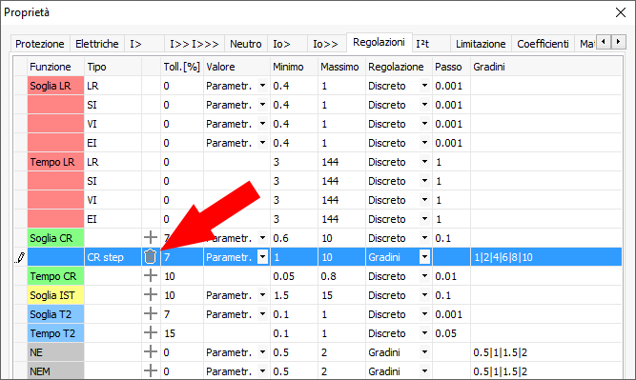Edit Passo 0.05 in Tempo T2 row
Image resolution: width=636 pixels, height=380 pixels.
[x=451, y=333]
